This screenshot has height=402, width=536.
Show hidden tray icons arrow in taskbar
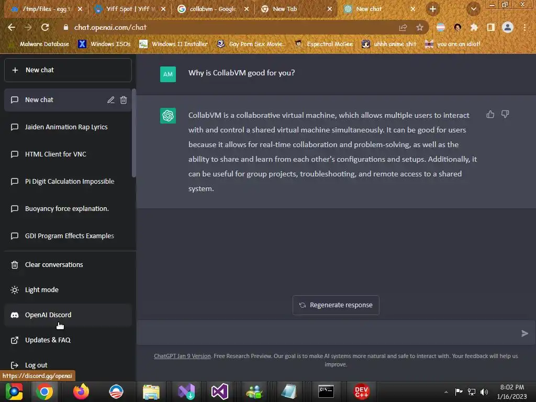coord(446,392)
